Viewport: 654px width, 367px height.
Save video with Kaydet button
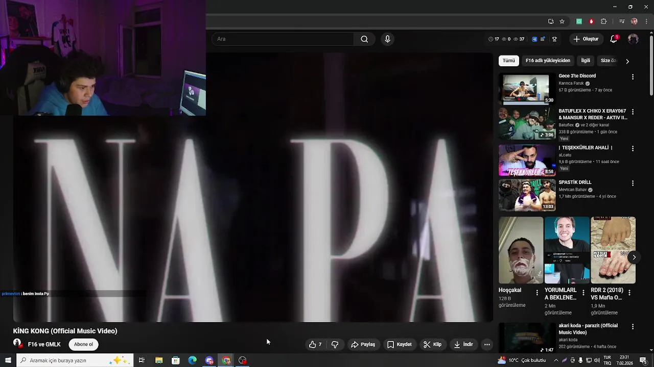[x=399, y=345]
